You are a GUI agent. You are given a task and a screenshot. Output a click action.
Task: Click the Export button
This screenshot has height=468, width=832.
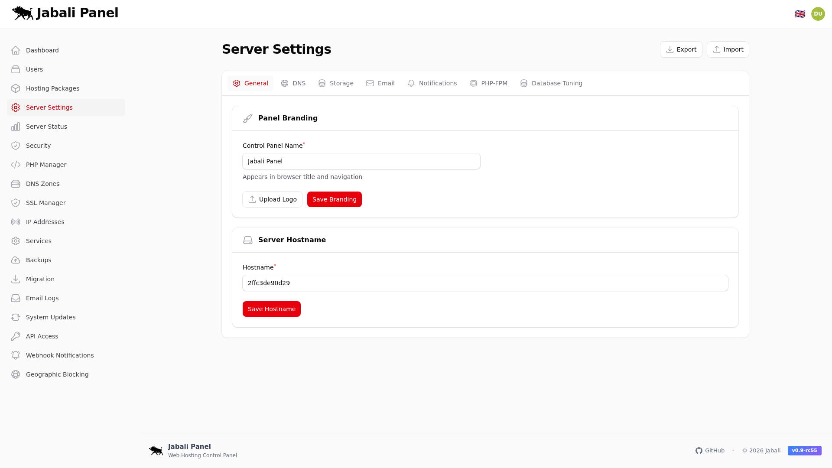pyautogui.click(x=681, y=49)
